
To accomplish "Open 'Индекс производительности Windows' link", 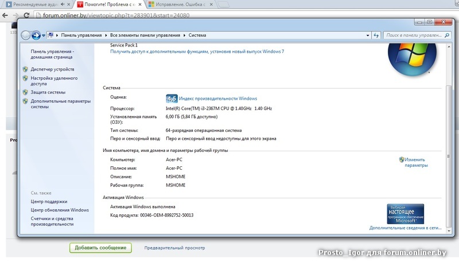I will click(x=218, y=99).
